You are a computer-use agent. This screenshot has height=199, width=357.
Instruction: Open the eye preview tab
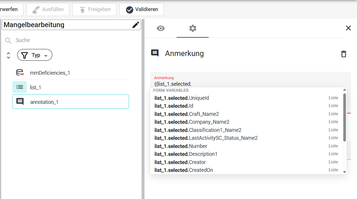[x=161, y=28]
